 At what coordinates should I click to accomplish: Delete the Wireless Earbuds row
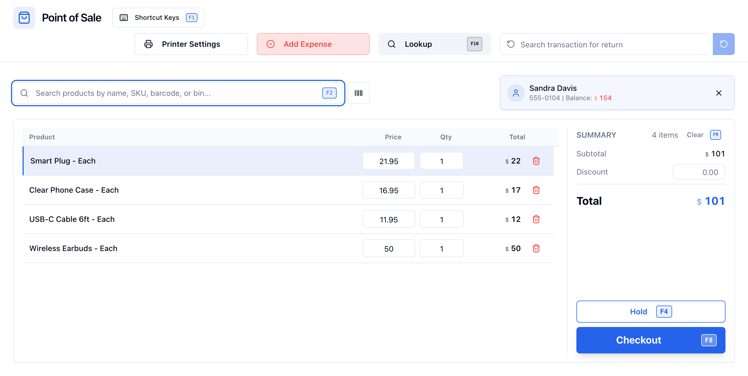coord(536,249)
